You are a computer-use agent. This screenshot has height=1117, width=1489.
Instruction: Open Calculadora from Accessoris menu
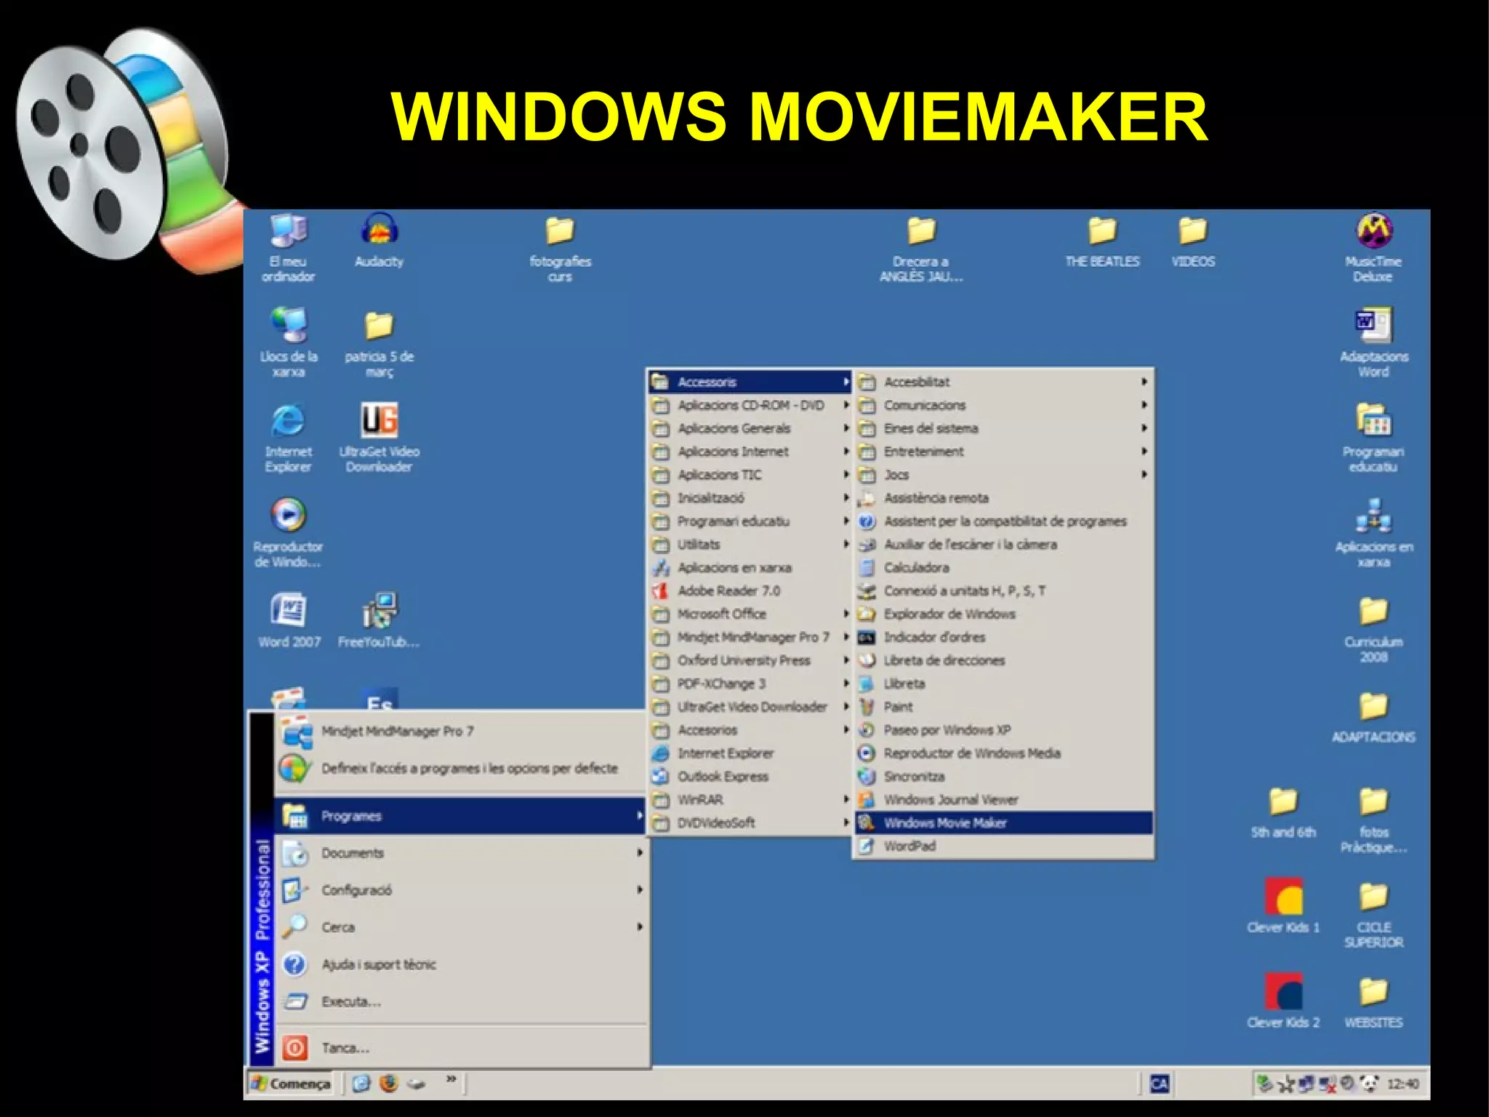coord(1003,567)
